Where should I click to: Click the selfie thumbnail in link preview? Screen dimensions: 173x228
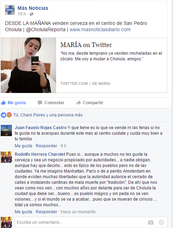coord(28,65)
